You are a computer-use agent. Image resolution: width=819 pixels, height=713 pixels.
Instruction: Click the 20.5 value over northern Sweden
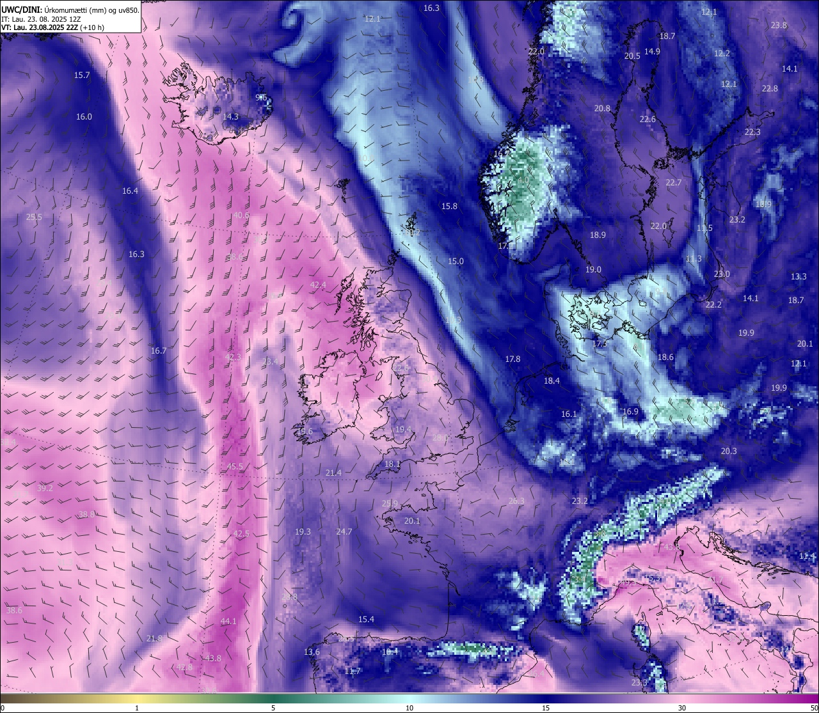click(632, 56)
